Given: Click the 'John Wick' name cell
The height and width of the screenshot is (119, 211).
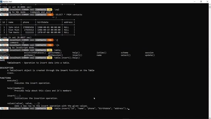Looking at the screenshot, I should pos(14,27).
